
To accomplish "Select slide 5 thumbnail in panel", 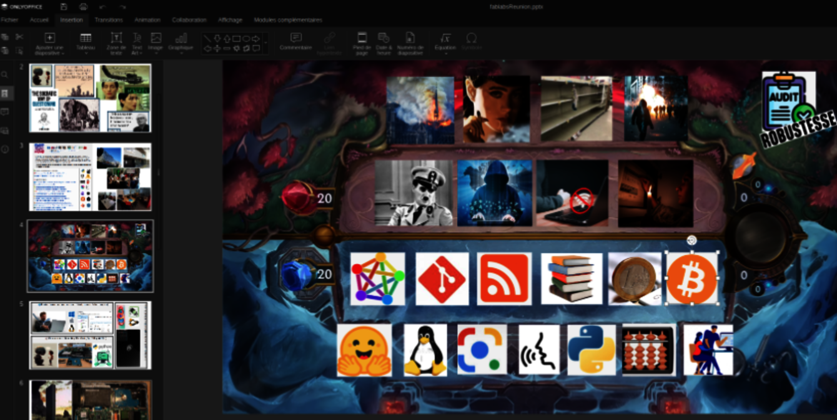I will pyautogui.click(x=90, y=336).
